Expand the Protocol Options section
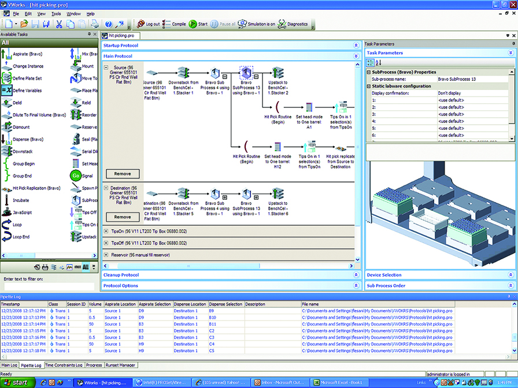This screenshot has height=388, width=518. click(356, 286)
